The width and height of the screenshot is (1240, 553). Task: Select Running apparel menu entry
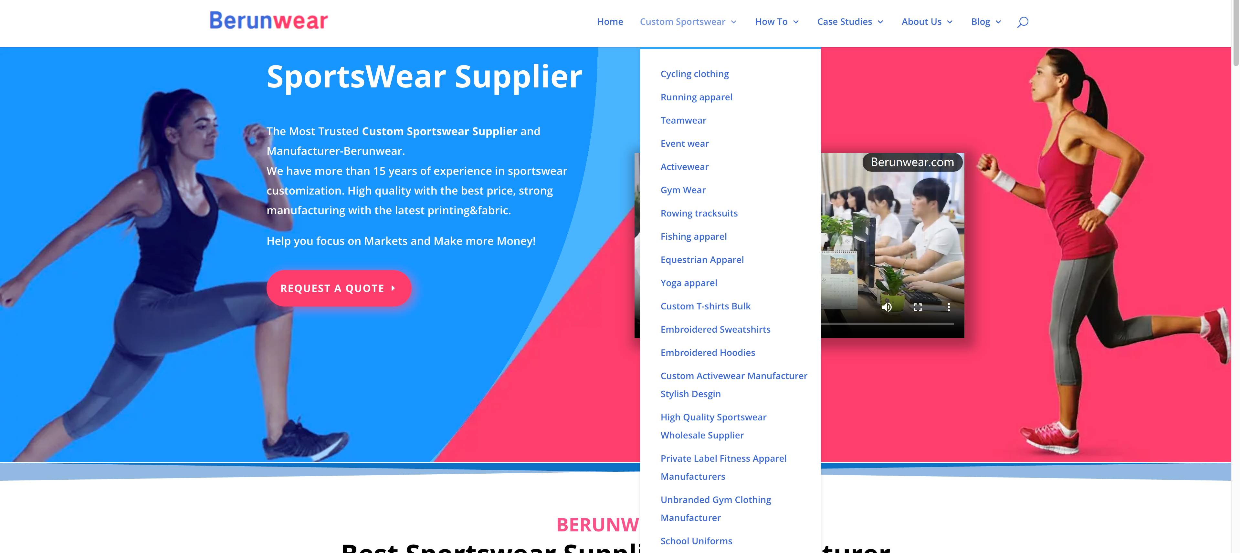click(696, 97)
